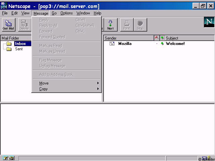Viewport: 215px width, 161px height.
Task: Click Reply to All menu entry
Action: (x=67, y=25)
